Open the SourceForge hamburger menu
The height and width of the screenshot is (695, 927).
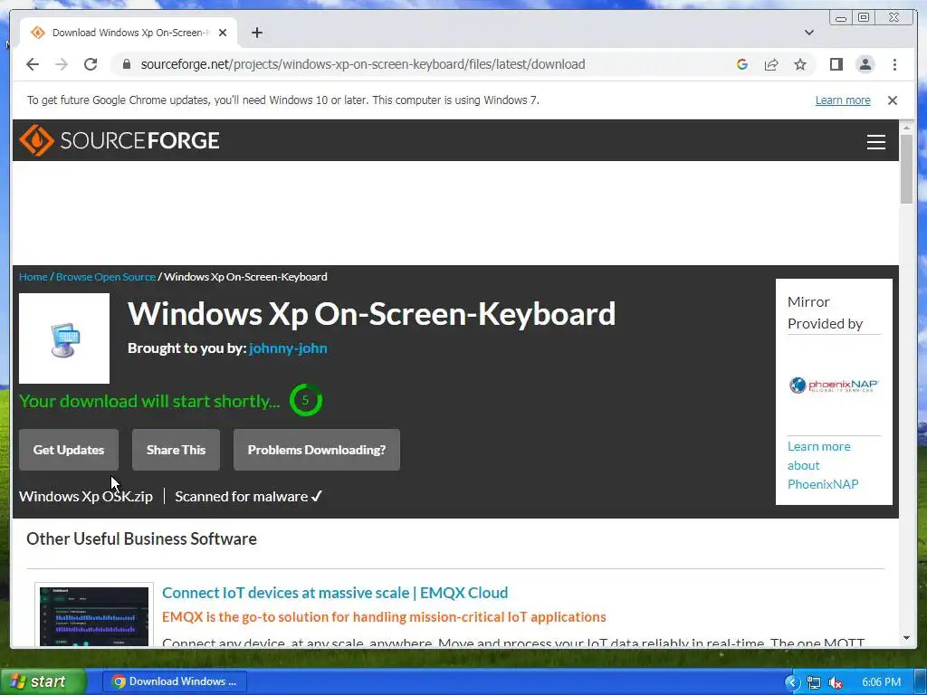875,142
